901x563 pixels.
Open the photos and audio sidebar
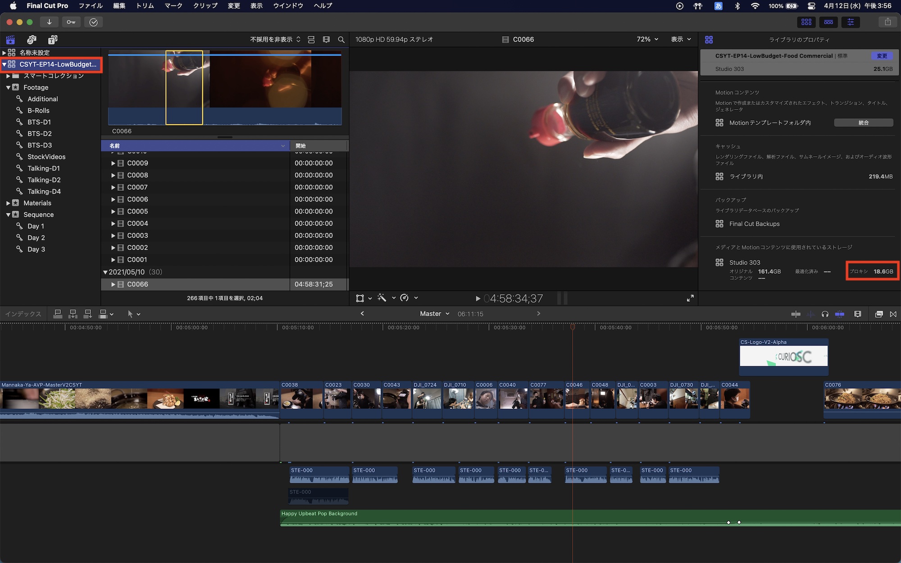32,40
